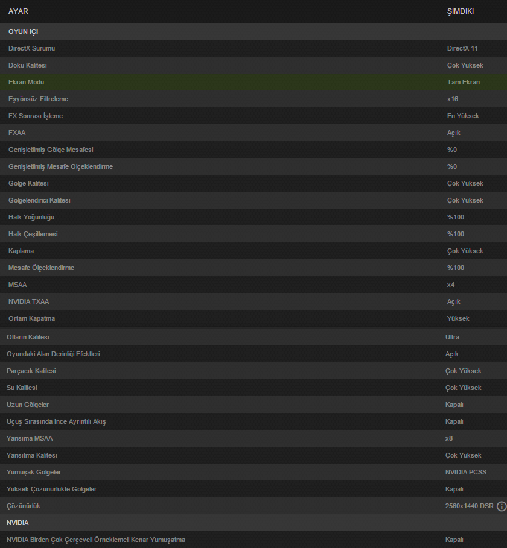Screen dimensions: 507x548
Task: Click the Tam Ekran value
Action: click(464, 82)
